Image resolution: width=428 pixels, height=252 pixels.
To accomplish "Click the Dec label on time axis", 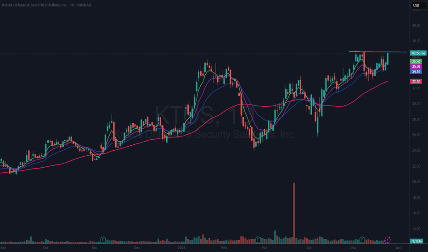I will tap(137, 248).
